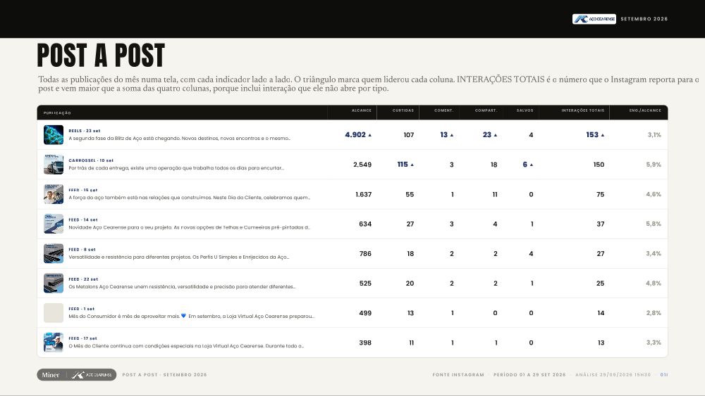Open the FEED 8 set post thumbnail

tap(54, 253)
